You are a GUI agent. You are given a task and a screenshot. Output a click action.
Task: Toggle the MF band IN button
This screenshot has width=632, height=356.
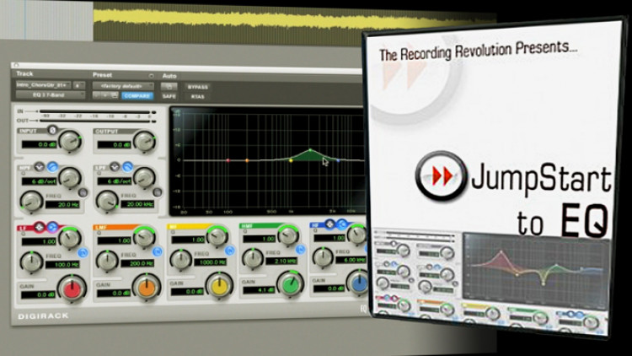[x=229, y=251]
